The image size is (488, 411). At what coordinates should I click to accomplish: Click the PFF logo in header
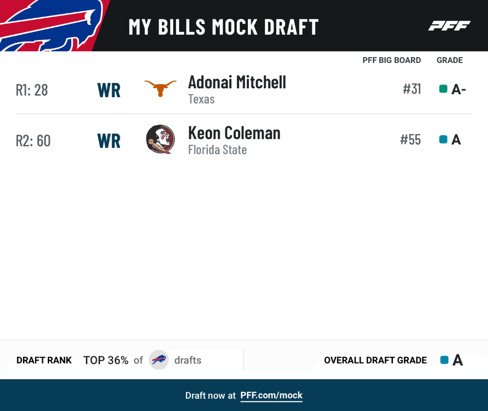click(x=449, y=26)
